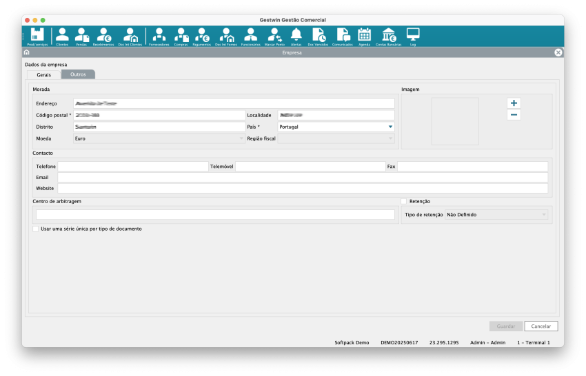The image size is (586, 376).
Task: Open Recebimentos from the toolbar
Action: pos(103,35)
